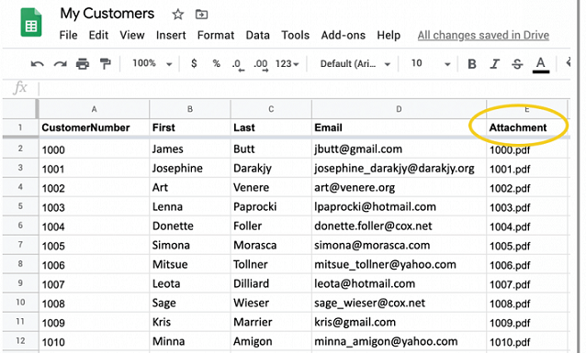Select cell containing Simona
This screenshot has width=586, height=353.
[x=190, y=245]
